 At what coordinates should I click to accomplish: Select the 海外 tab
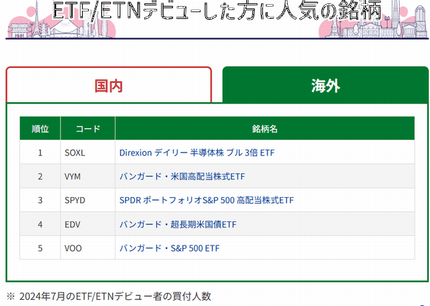click(325, 85)
